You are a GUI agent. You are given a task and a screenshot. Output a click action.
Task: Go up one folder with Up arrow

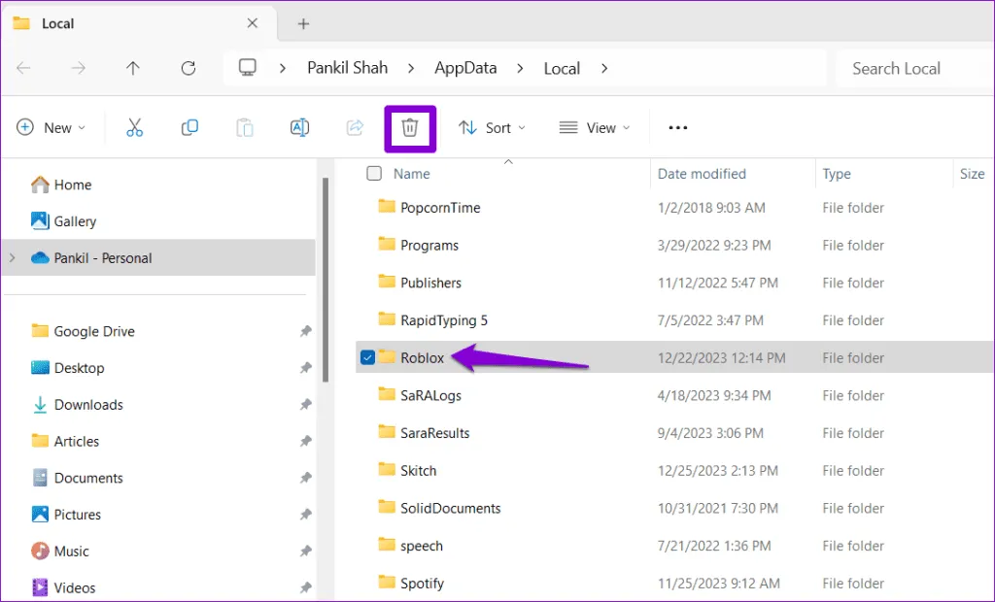coord(133,68)
